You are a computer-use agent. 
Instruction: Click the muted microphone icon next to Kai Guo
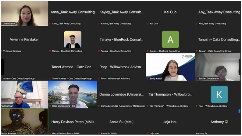click(148, 24)
